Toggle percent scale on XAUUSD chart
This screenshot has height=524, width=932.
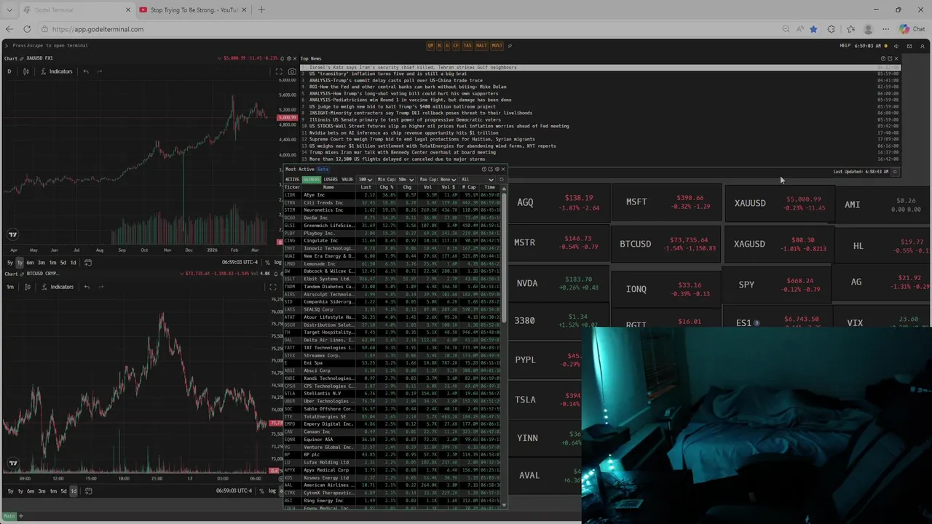click(267, 263)
